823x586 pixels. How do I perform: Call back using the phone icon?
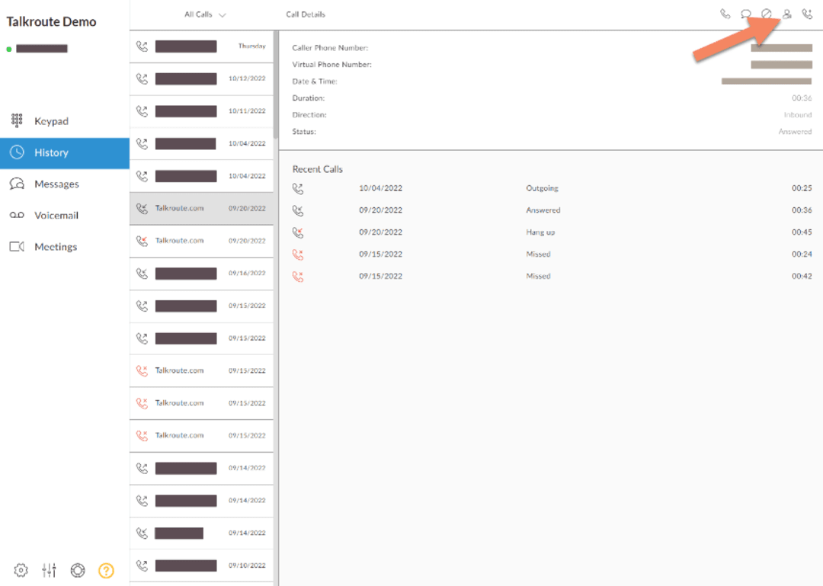click(x=724, y=13)
